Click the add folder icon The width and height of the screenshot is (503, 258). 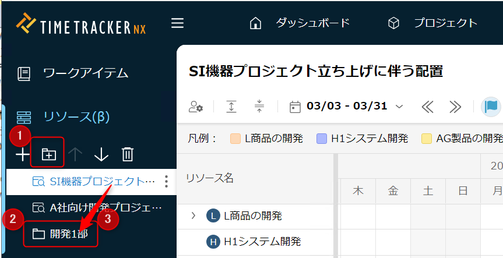coord(49,154)
